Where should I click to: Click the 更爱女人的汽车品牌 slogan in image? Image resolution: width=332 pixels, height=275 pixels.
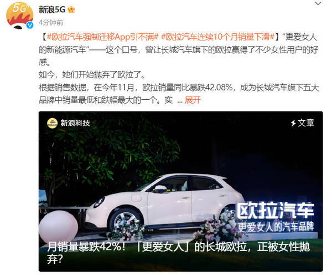pos(276,227)
